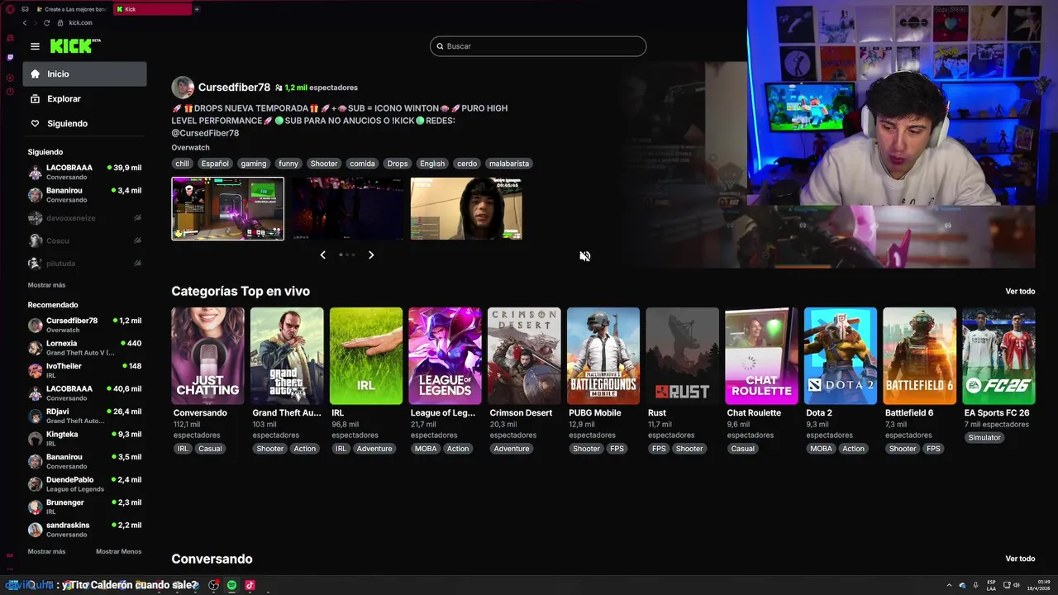This screenshot has width=1058, height=595.
Task: Open the EA Sports FC 26 category card
Action: pos(998,355)
